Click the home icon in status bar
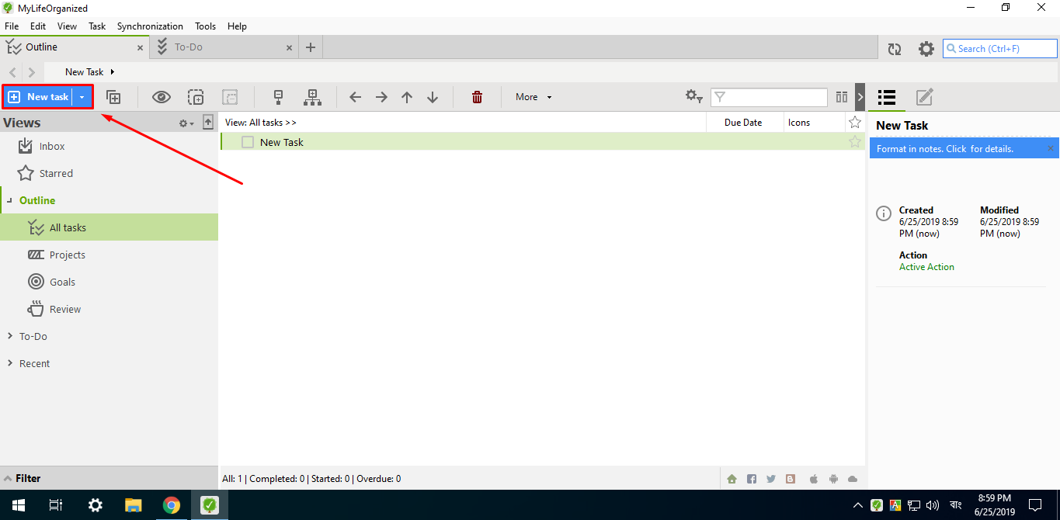Viewport: 1060px width, 520px height. click(732, 479)
